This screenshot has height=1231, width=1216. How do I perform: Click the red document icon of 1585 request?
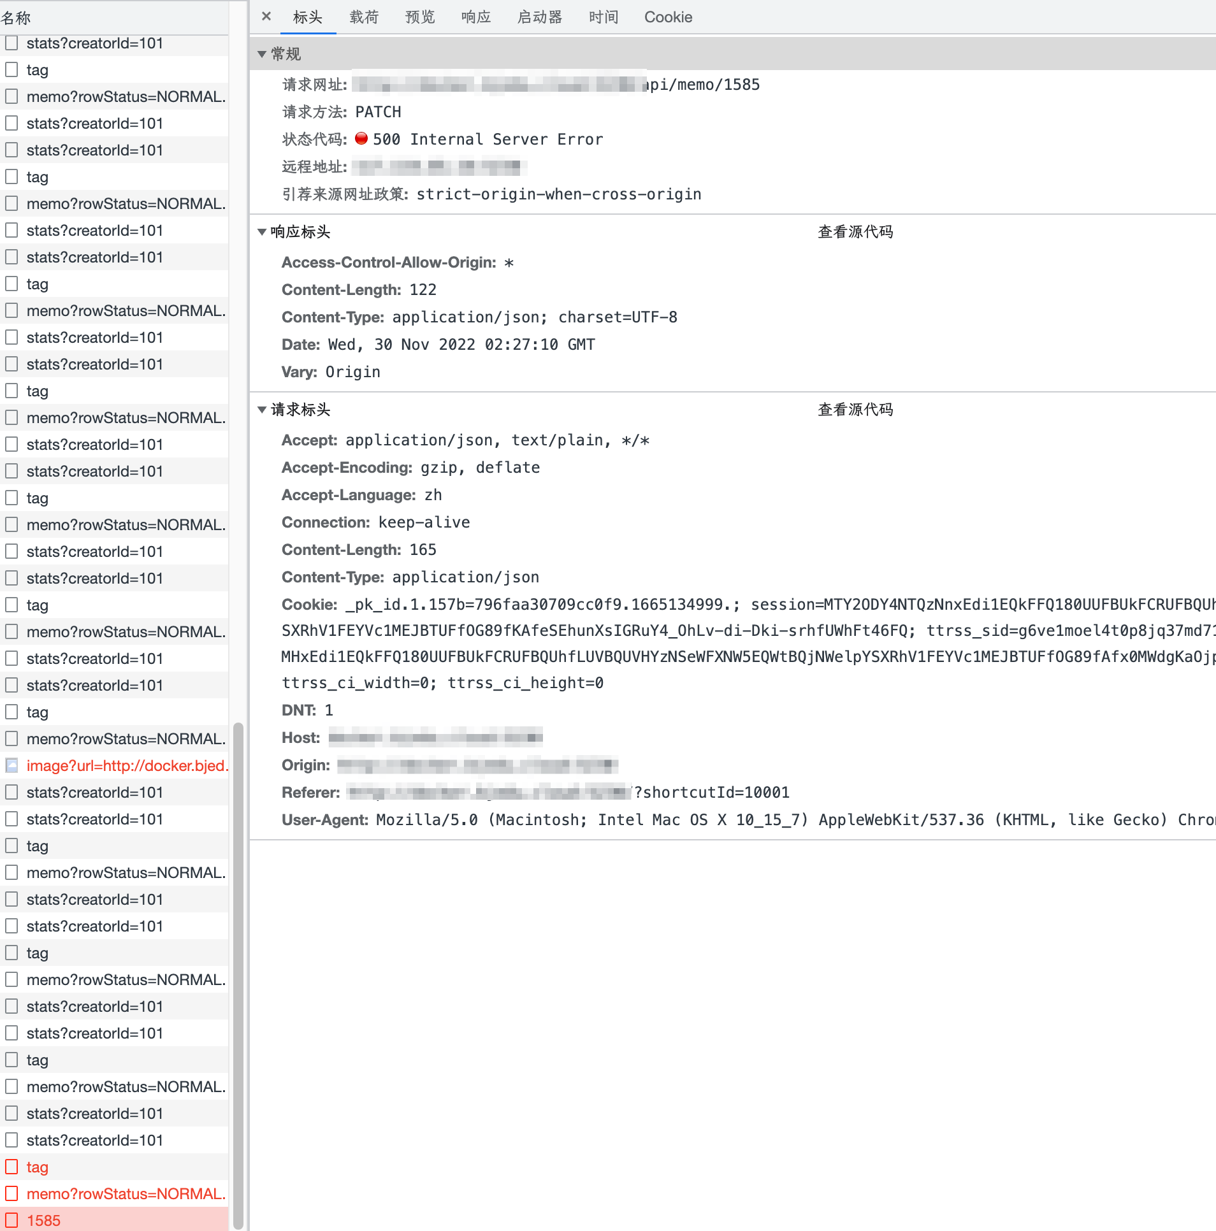(11, 1220)
